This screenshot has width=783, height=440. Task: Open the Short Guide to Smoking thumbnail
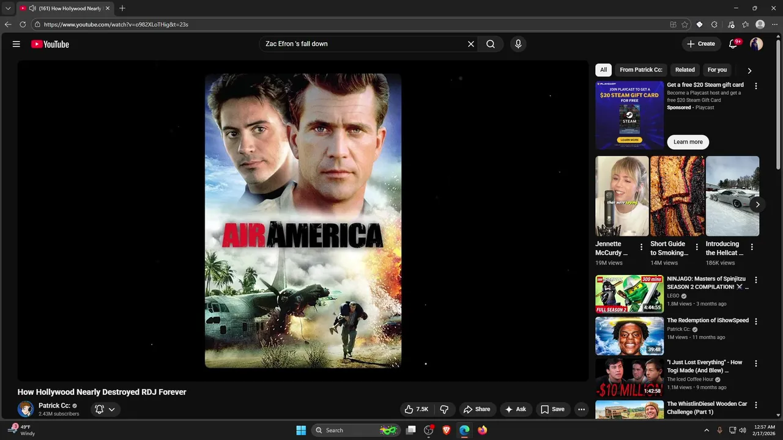[x=677, y=196]
